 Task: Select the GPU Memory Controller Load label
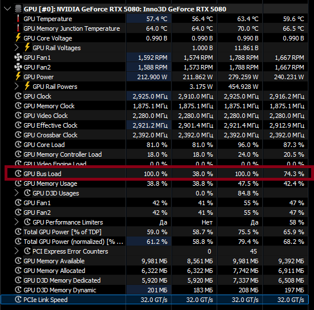click(x=63, y=154)
